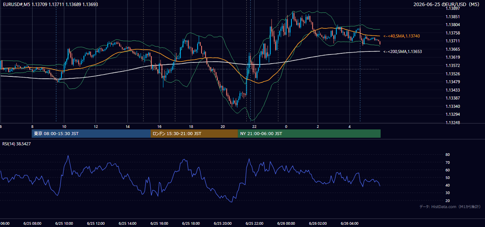Click price axis label 1.13758
Viewport: 485px width, 227px height.
(x=453, y=33)
